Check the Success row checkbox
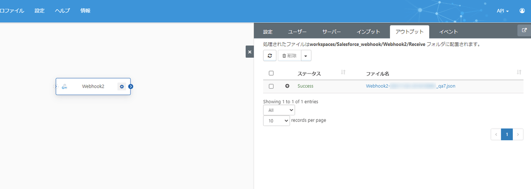This screenshot has height=189, width=531. [x=271, y=86]
